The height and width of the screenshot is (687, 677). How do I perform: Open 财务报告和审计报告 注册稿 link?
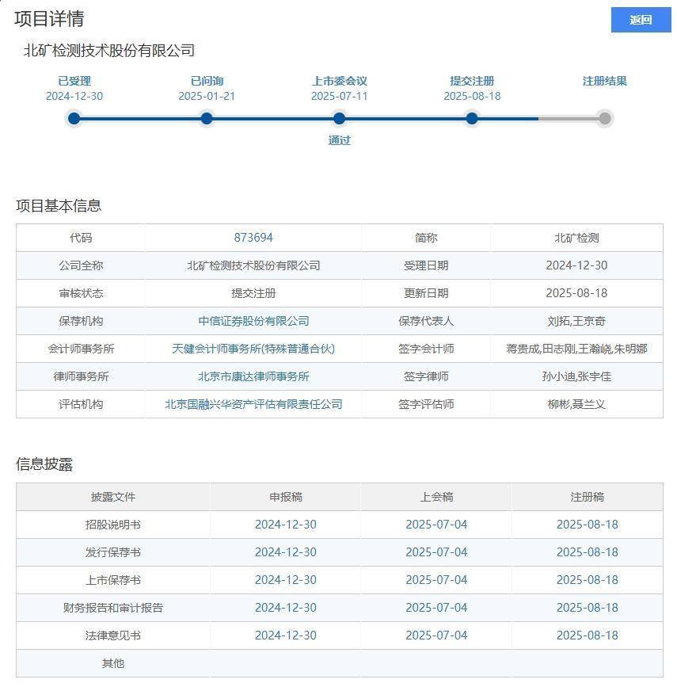tap(588, 608)
